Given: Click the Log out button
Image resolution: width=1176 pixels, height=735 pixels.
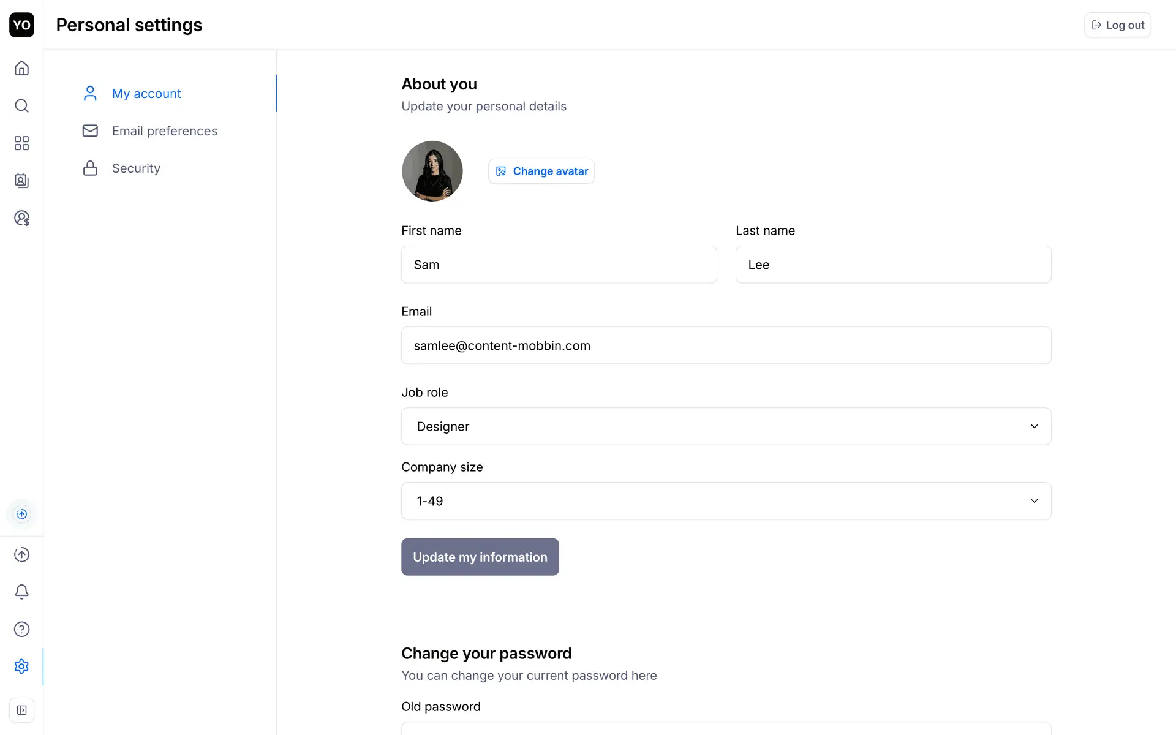Looking at the screenshot, I should tap(1117, 25).
